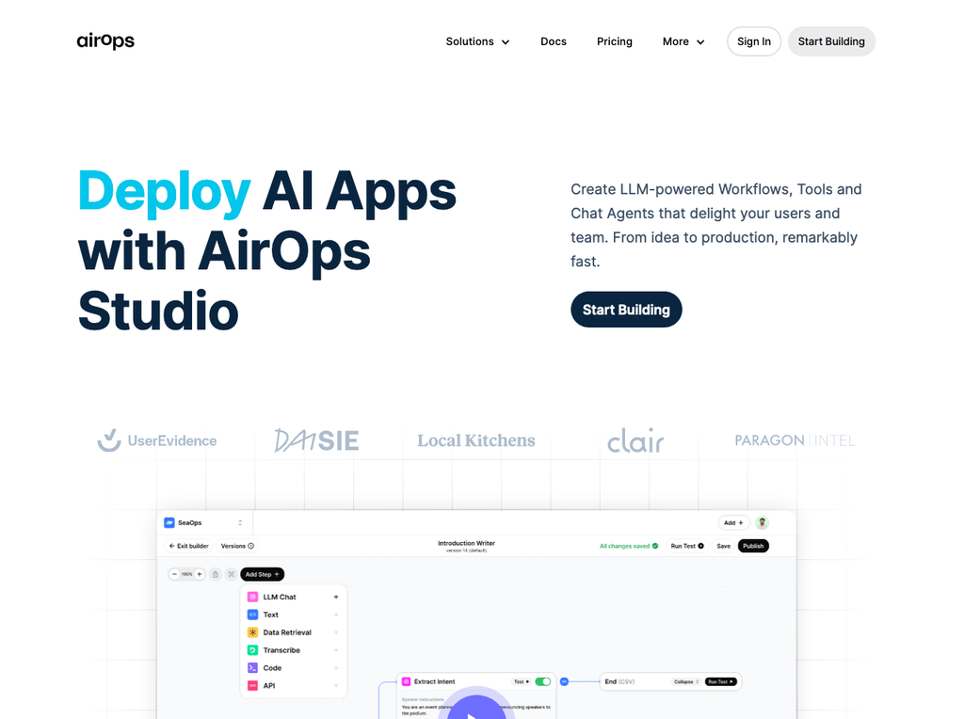
Task: Click the green Transcribe icon
Action: (x=252, y=650)
